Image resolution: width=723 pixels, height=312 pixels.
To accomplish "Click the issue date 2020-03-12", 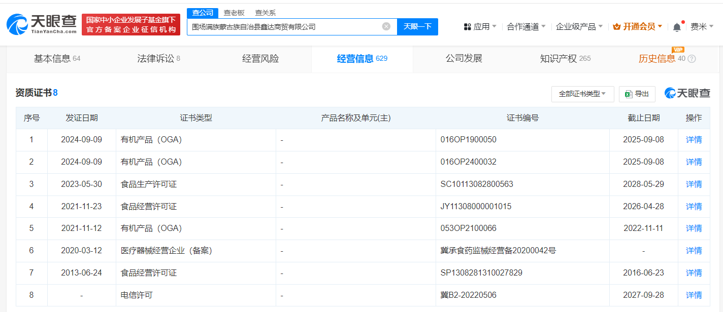I will 81,251.
